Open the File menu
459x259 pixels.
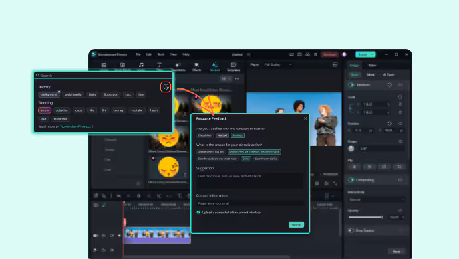[138, 54]
